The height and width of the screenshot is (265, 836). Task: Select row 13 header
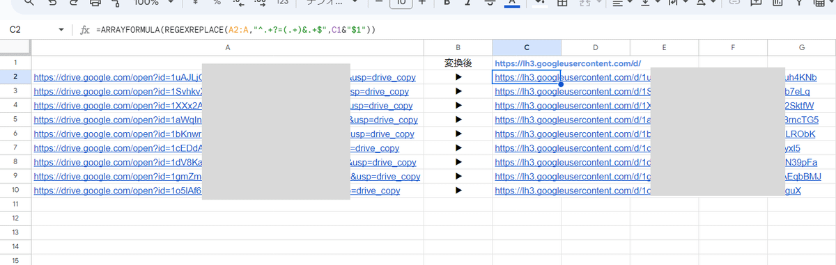pos(15,232)
